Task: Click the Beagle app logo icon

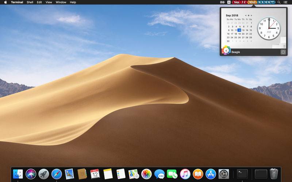Action: point(226,51)
